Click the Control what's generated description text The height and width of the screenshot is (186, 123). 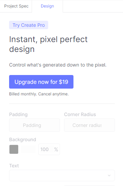point(58,65)
